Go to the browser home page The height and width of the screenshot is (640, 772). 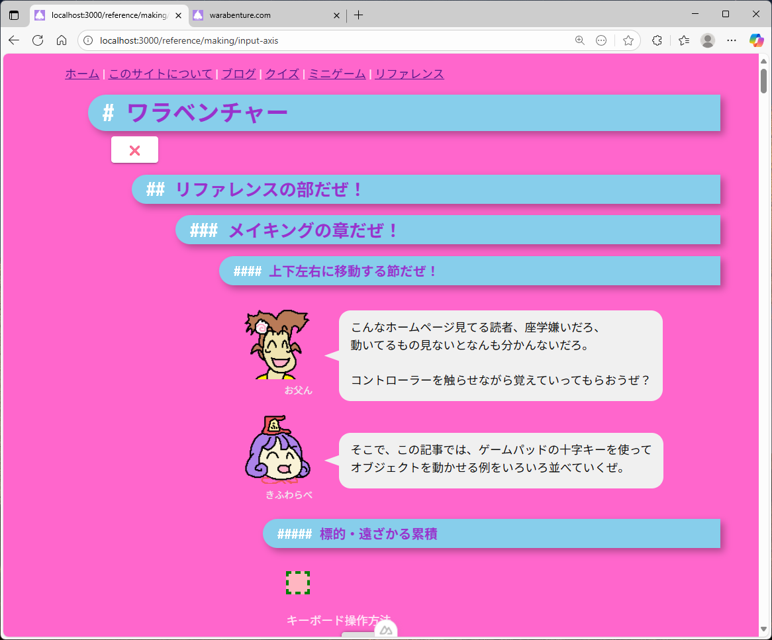click(x=62, y=40)
